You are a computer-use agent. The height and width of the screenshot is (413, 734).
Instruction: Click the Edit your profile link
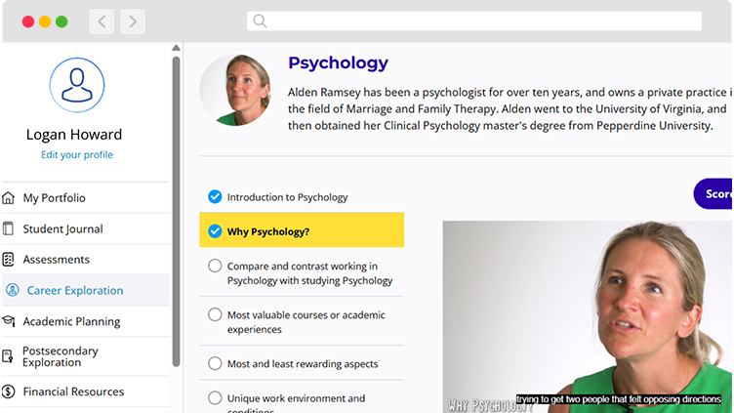[77, 155]
